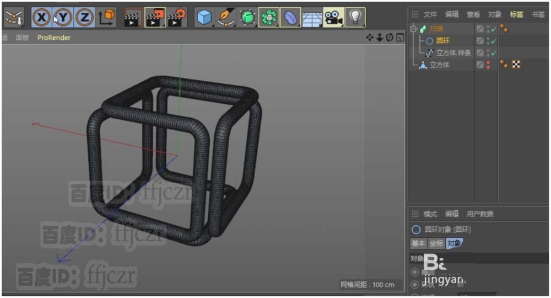Toggle red visibility dots of 立方体
Screen dimensions: 551x298
tap(488, 65)
